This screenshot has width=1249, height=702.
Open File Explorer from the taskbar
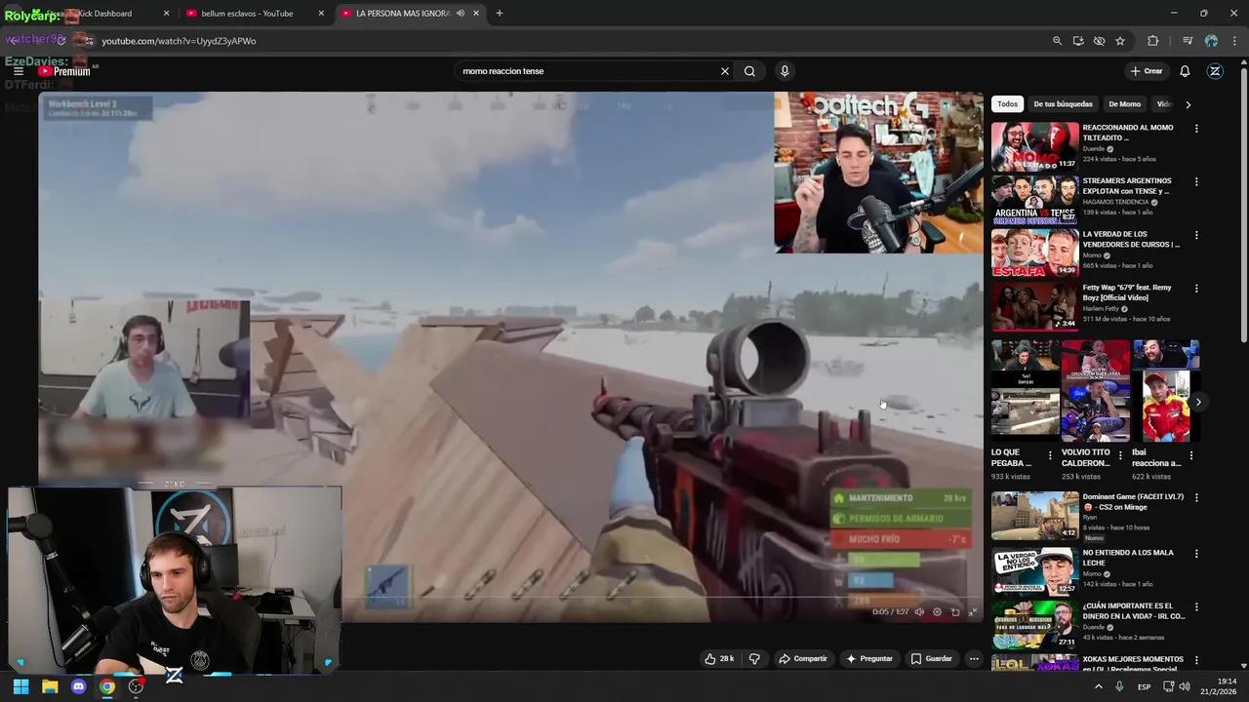(x=50, y=686)
